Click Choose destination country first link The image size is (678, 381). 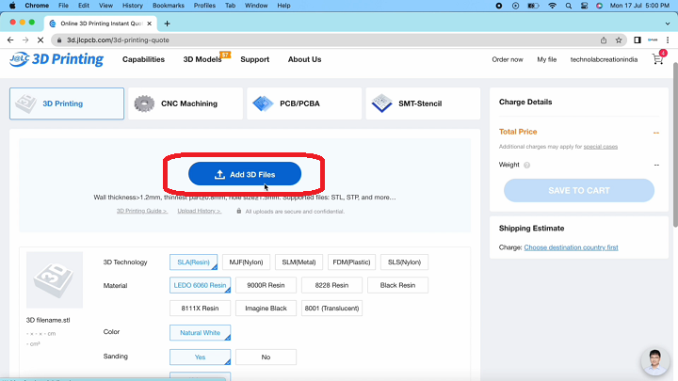pos(571,247)
